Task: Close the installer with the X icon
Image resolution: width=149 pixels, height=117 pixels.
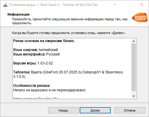Action: (x=142, y=4)
